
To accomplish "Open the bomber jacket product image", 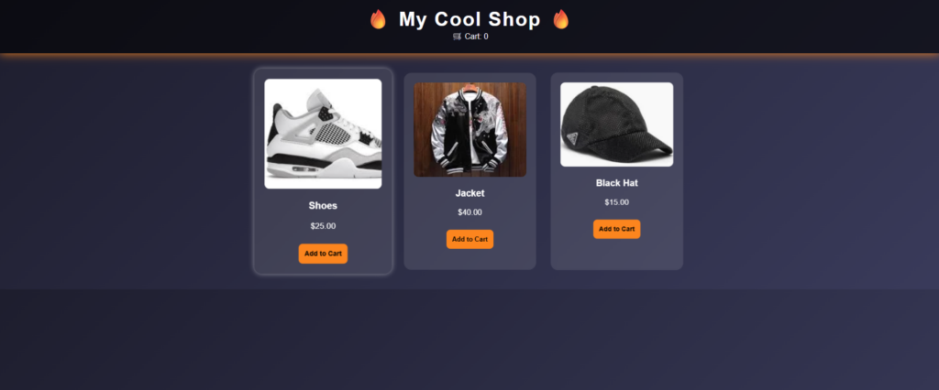I will [470, 130].
